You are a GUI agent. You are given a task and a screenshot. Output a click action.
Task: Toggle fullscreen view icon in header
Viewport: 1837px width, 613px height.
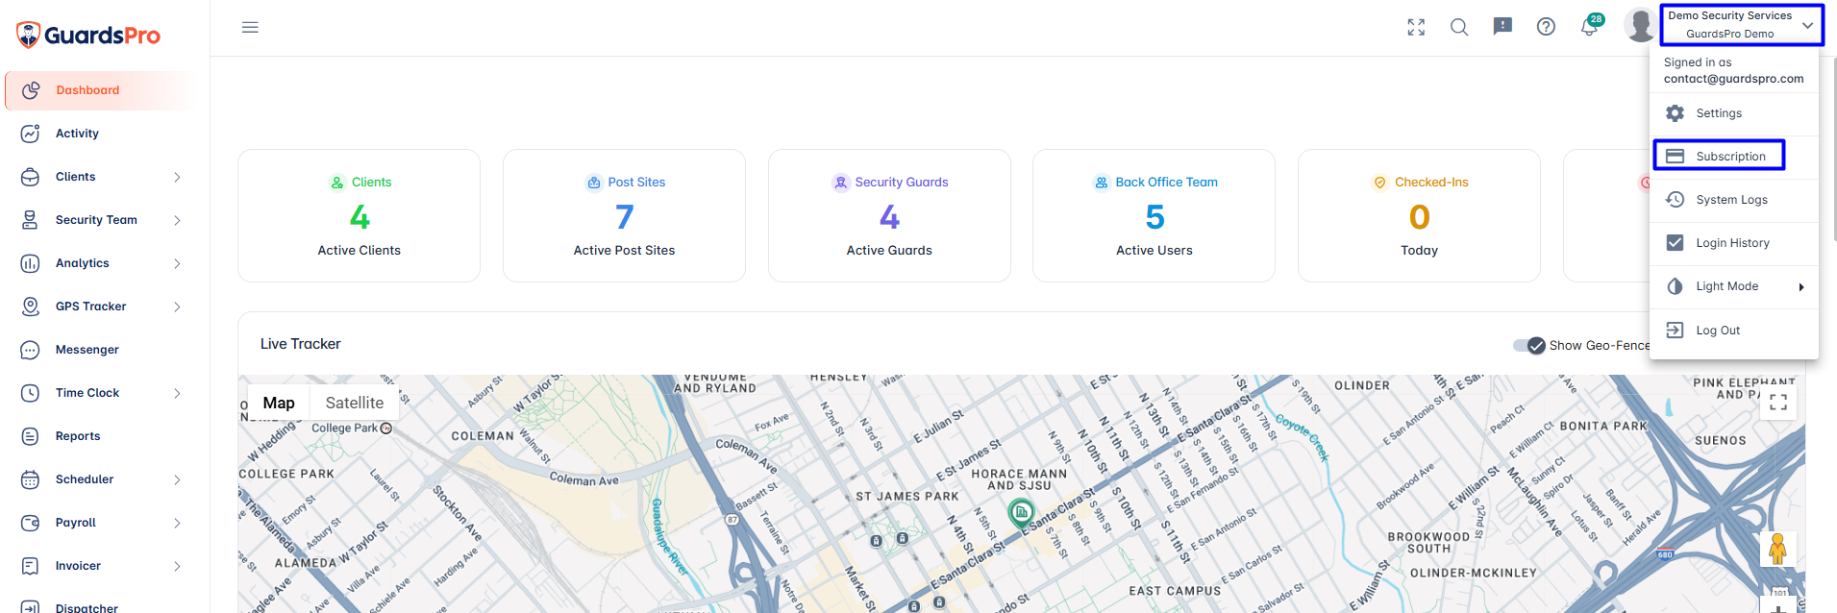(1416, 27)
